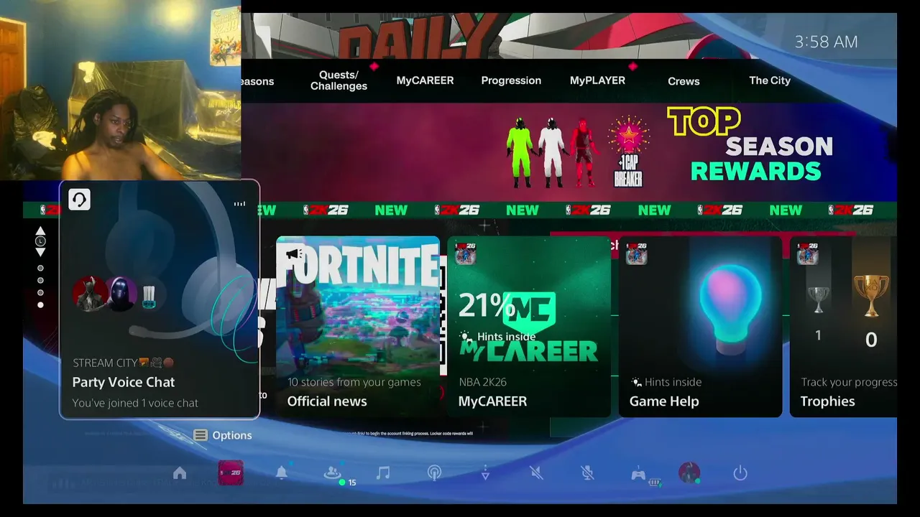The image size is (920, 517).
Task: Open the Broadcast icon
Action: click(x=434, y=472)
